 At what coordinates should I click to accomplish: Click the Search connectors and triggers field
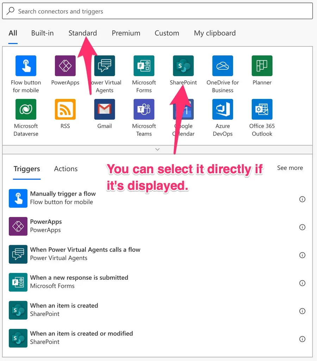pyautogui.click(x=157, y=11)
